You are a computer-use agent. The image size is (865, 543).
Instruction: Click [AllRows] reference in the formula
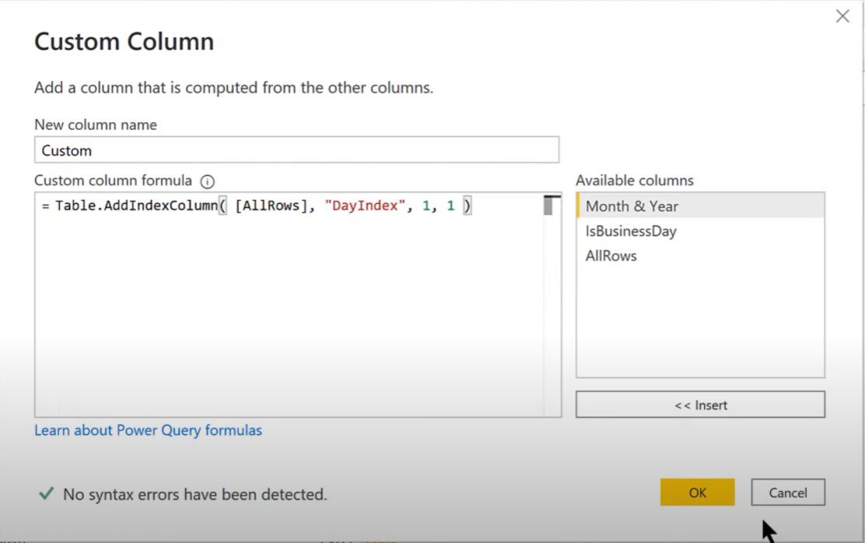(x=271, y=206)
